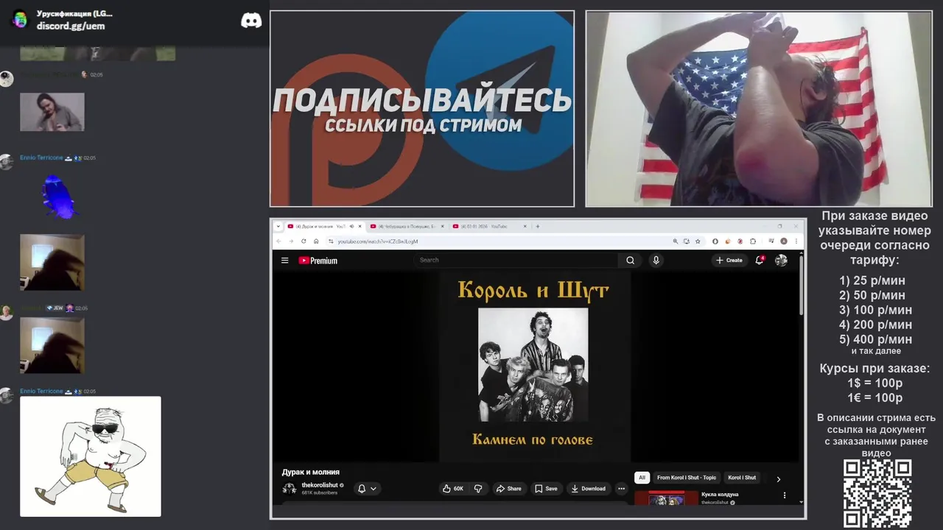Open the Кукла колдуна recommended video title
Viewport: 943px width, 530px height.
pyautogui.click(x=720, y=495)
